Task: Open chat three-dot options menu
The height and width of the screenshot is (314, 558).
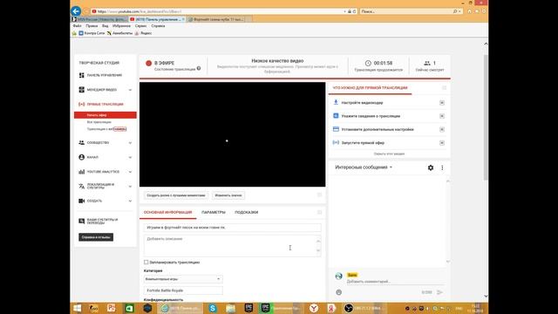Action: [x=442, y=167]
